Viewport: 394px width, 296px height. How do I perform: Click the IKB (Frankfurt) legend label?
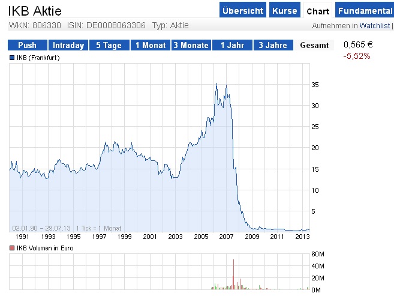pyautogui.click(x=38, y=58)
